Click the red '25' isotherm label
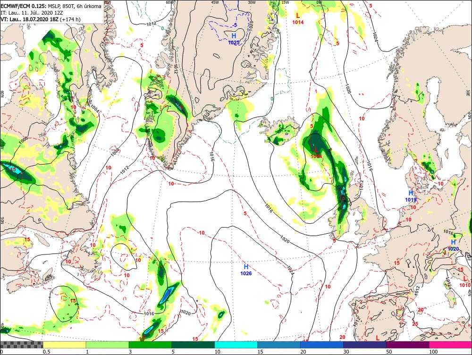Image resolution: width=472 pixels, height=355 pixels. [415, 324]
